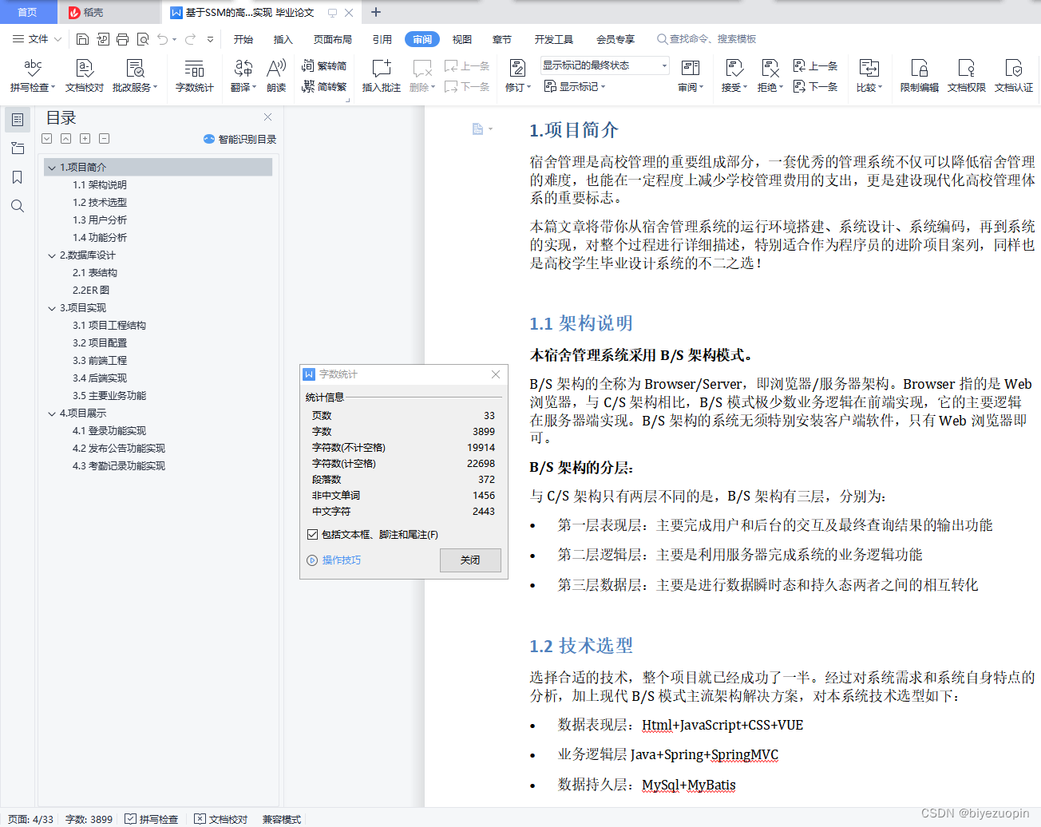Viewport: 1041px width, 827px height.
Task: Switch to the 开始 ribbon tab
Action: click(243, 39)
